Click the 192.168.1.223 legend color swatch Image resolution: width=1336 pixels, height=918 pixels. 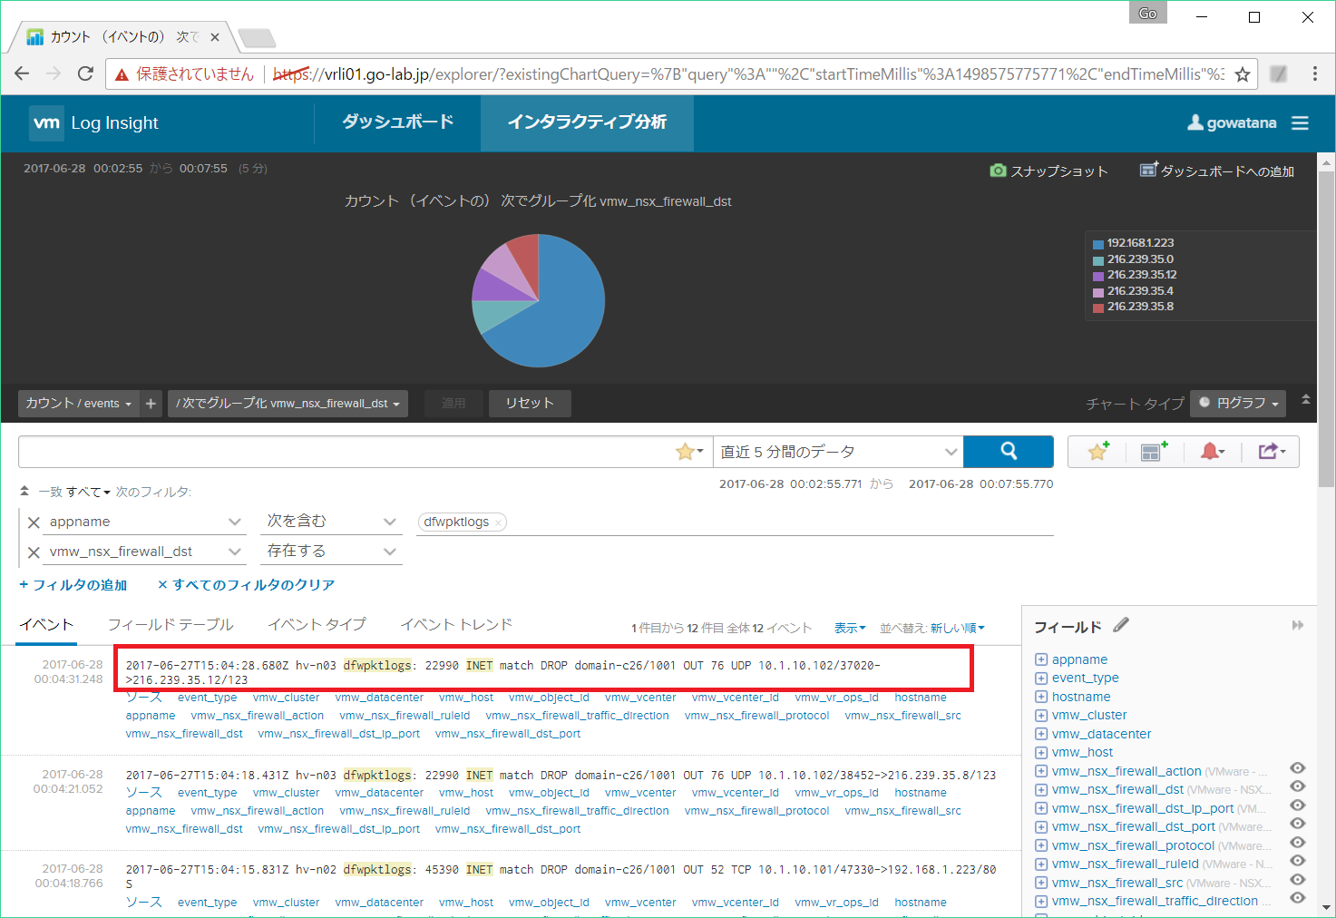1098,244
